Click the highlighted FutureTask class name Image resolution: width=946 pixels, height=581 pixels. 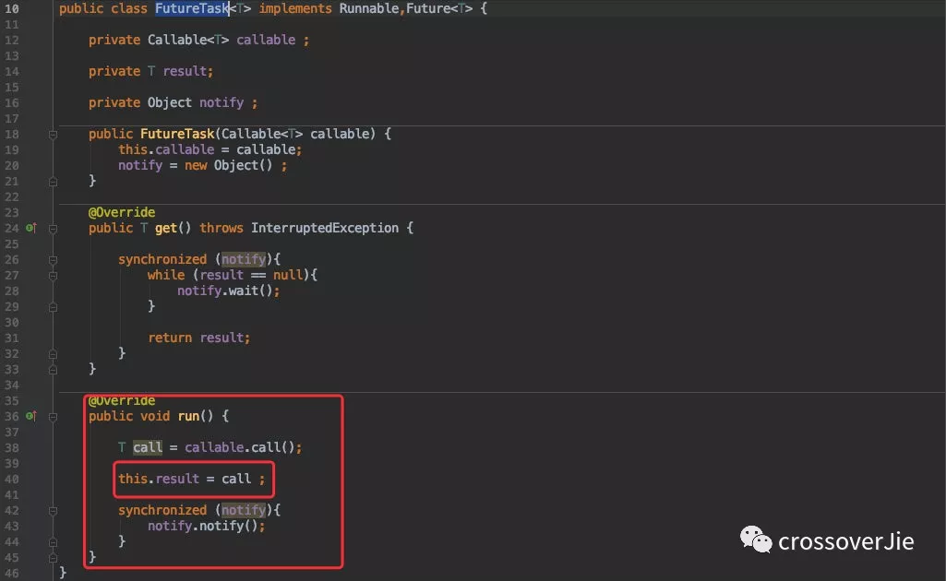[192, 8]
